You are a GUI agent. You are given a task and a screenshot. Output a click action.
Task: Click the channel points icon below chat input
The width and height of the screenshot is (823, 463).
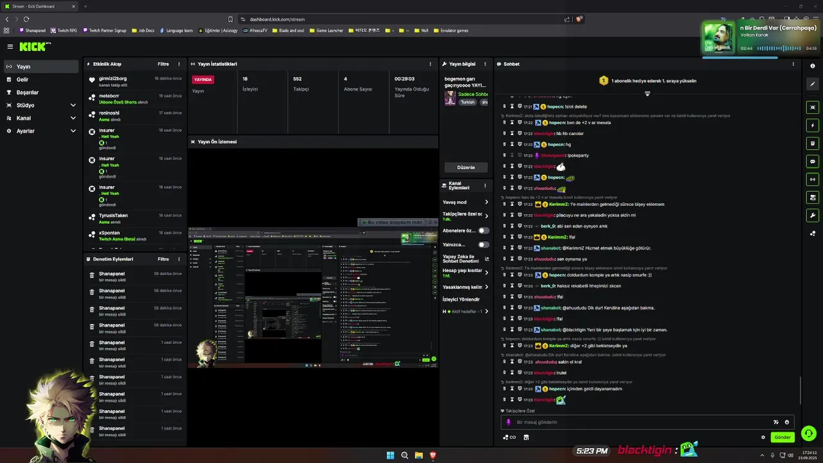tap(509, 437)
